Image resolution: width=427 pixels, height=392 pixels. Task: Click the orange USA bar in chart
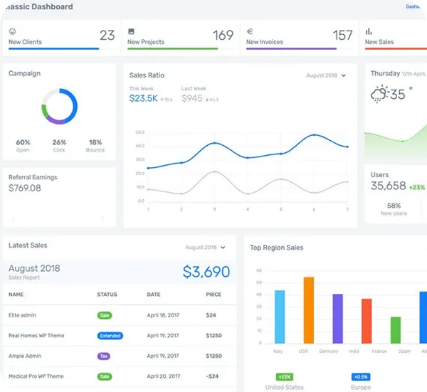click(308, 309)
